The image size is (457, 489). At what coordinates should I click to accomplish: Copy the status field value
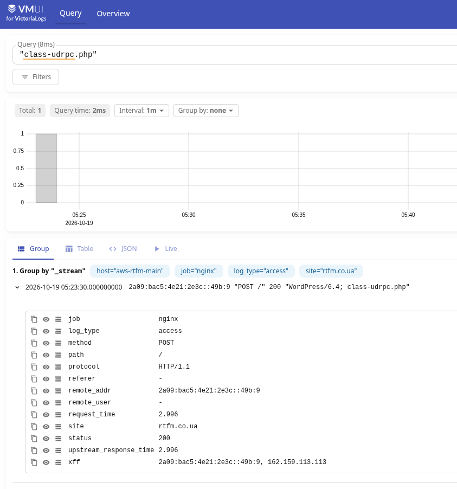[34, 439]
